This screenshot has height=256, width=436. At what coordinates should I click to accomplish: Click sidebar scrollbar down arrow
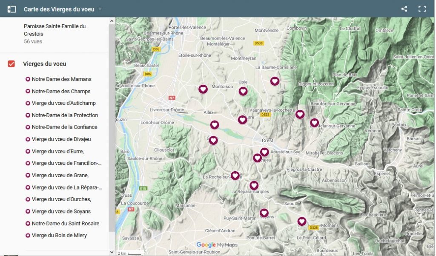(112, 252)
